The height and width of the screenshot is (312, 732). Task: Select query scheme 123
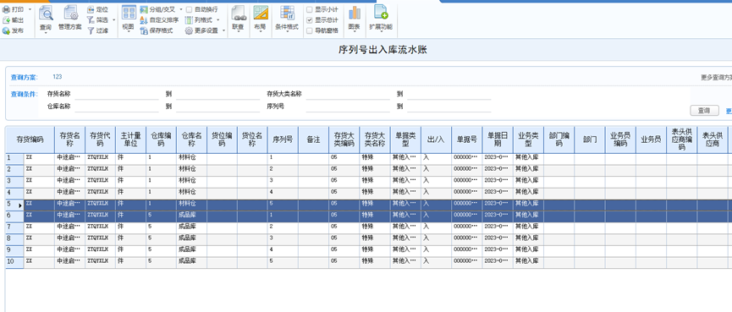pyautogui.click(x=57, y=77)
